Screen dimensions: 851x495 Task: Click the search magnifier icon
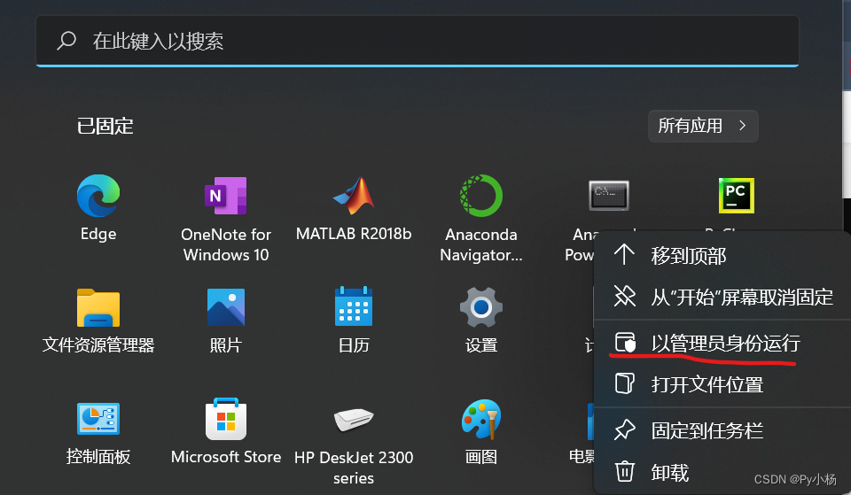(x=66, y=41)
